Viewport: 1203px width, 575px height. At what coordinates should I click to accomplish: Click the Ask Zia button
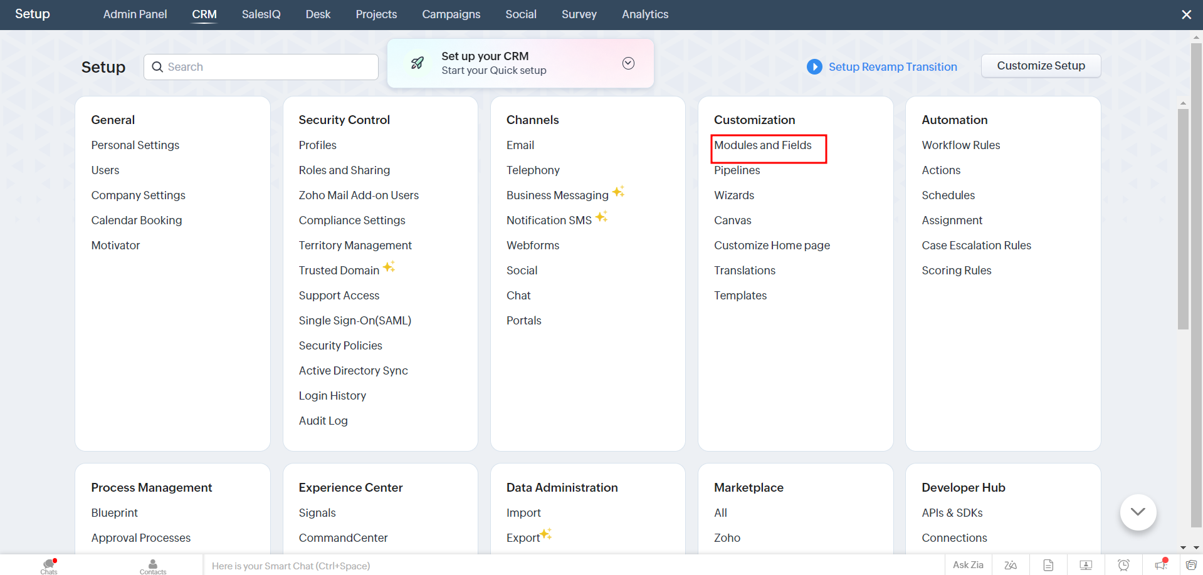click(968, 565)
